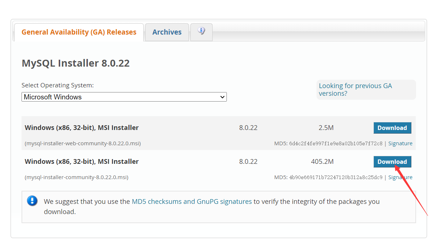Switch to the Archives tab
446x249 pixels.
click(167, 32)
